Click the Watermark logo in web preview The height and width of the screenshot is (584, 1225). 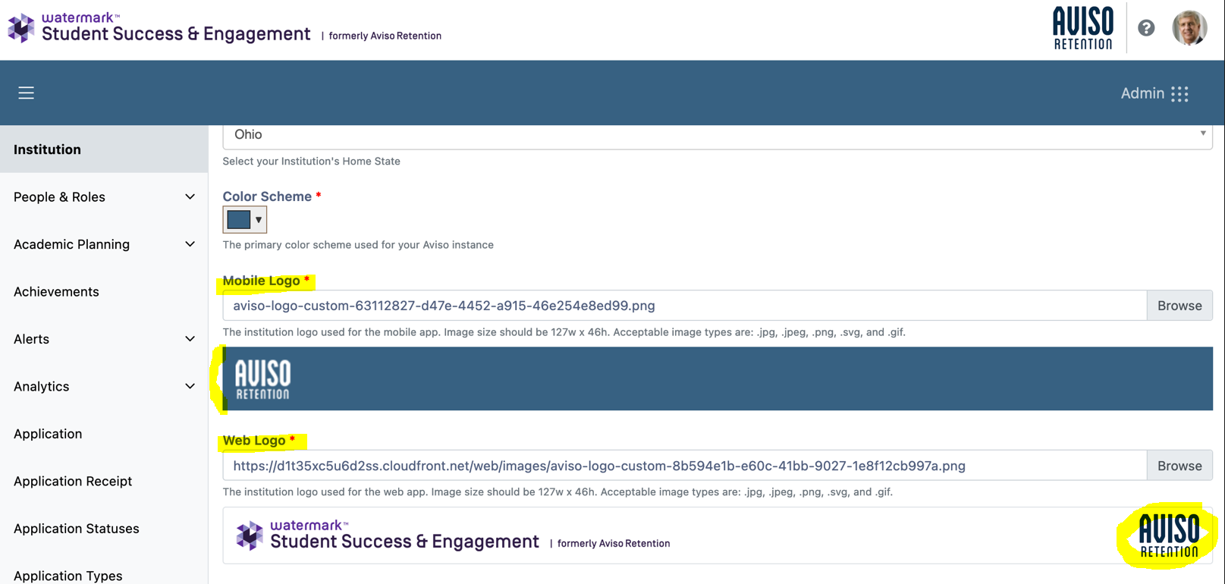pos(387,535)
